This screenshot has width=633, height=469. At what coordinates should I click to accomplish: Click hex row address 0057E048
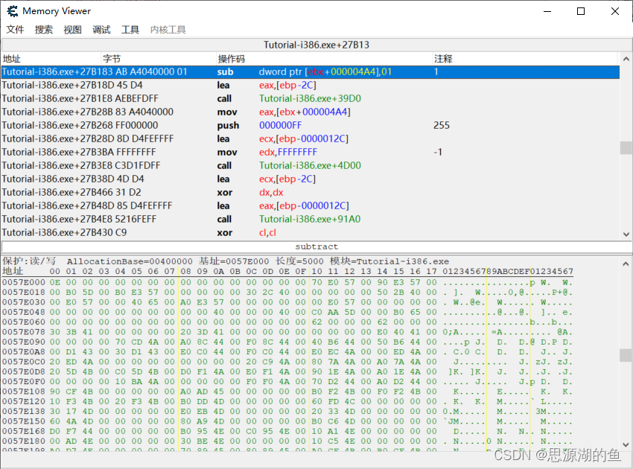point(24,312)
